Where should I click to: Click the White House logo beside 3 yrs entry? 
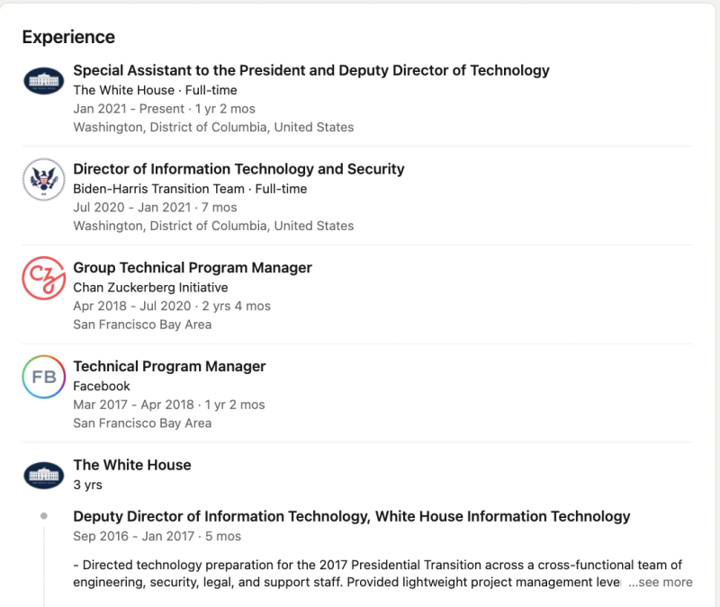[43, 475]
